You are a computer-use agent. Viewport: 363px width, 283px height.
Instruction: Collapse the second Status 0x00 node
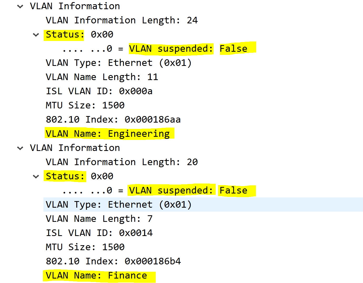[36, 176]
